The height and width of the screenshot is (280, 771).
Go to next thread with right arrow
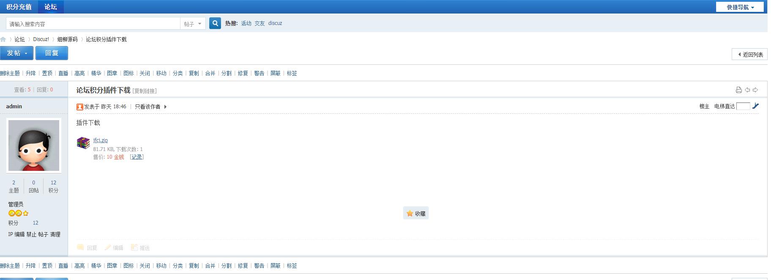pos(755,90)
